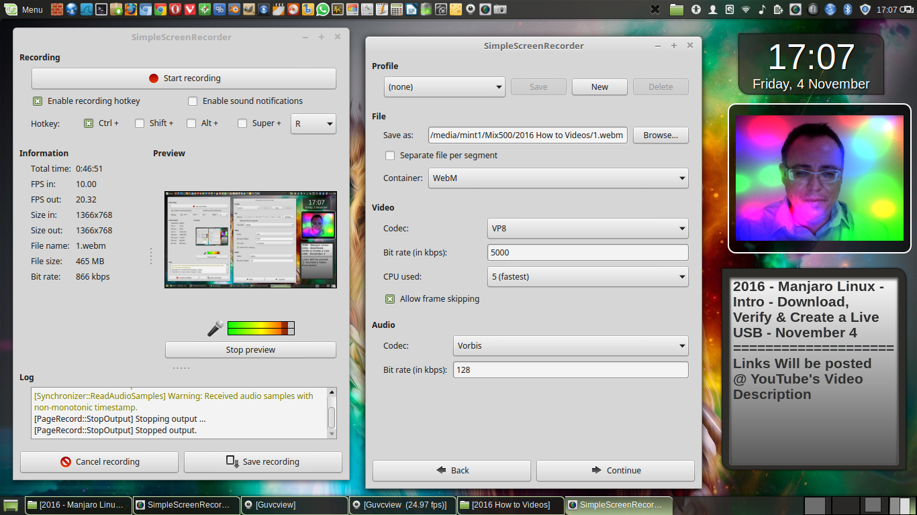The width and height of the screenshot is (917, 515).
Task: Click show desktop button in bottom panel
Action: 11,505
